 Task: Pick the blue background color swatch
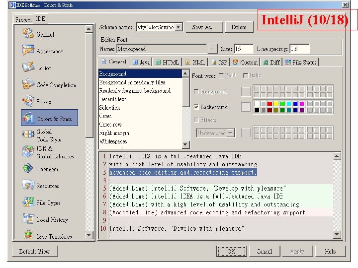point(295,104)
